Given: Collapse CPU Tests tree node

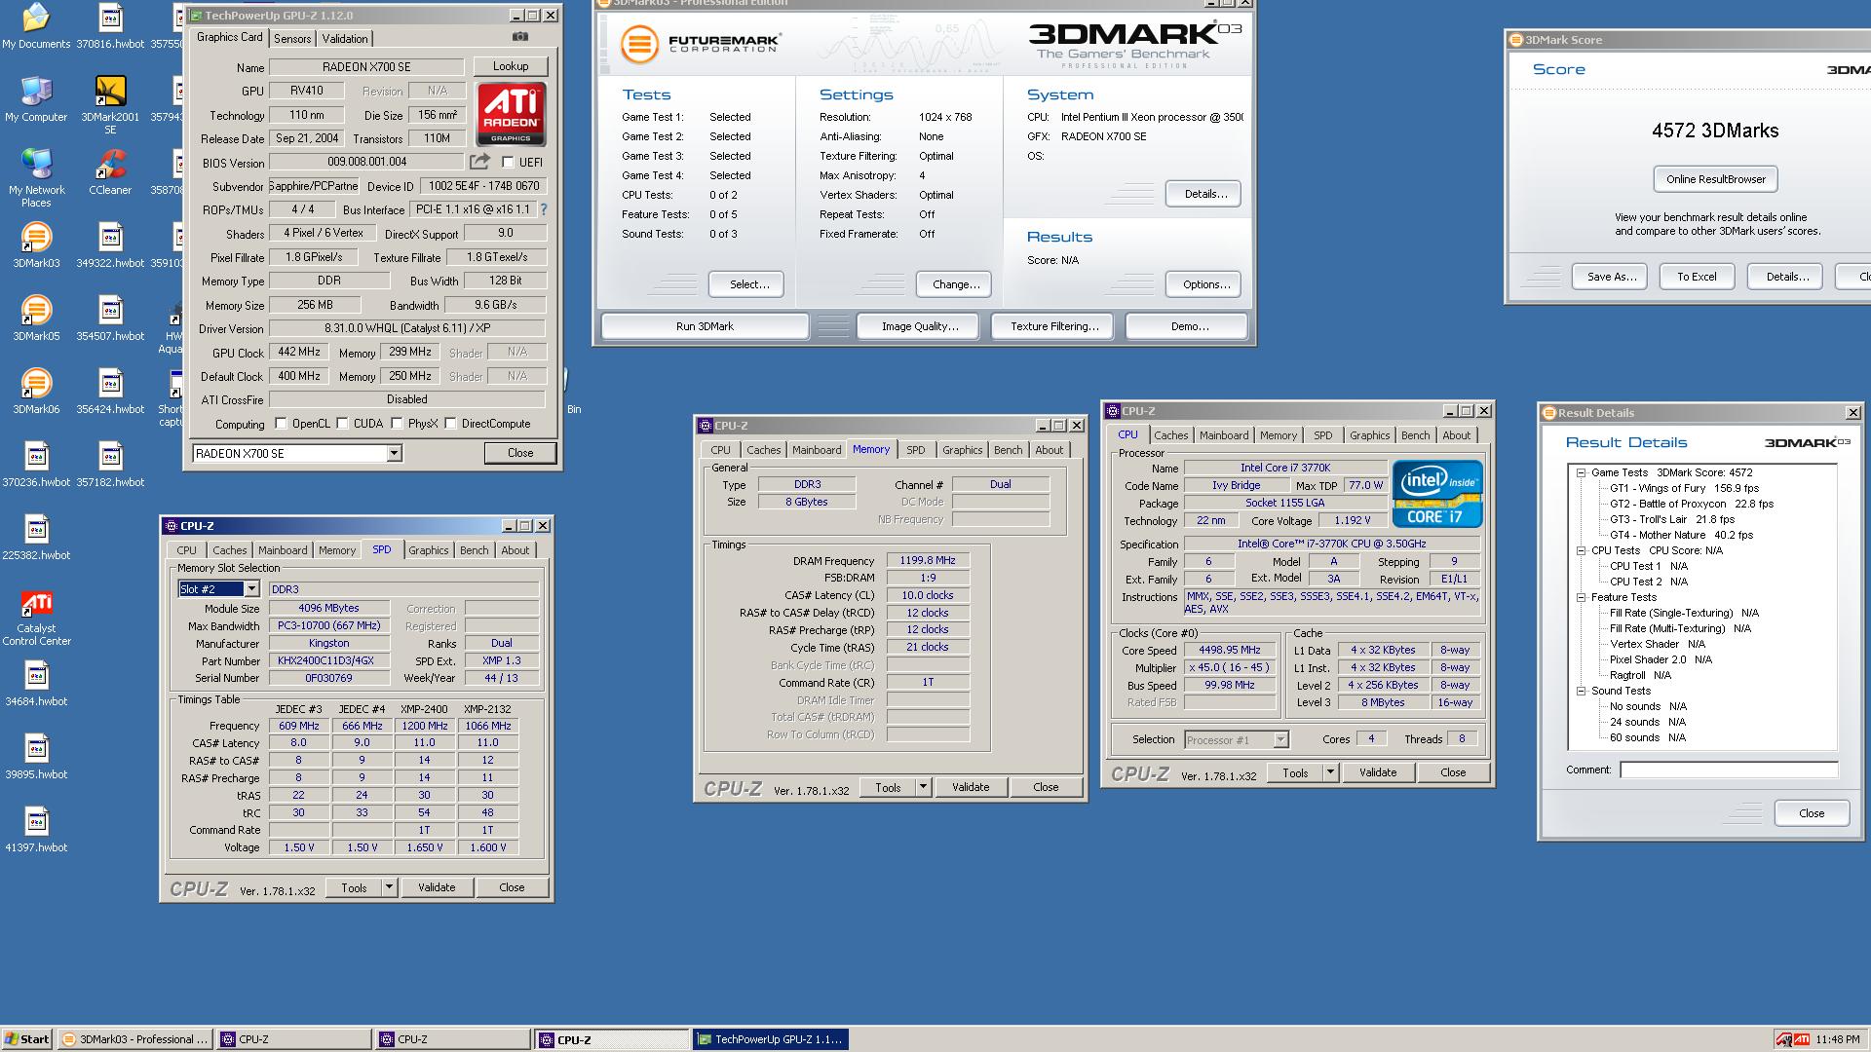Looking at the screenshot, I should (x=1581, y=550).
